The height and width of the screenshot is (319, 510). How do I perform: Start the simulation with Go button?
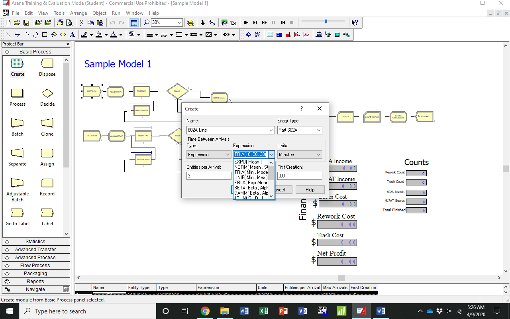[246, 23]
